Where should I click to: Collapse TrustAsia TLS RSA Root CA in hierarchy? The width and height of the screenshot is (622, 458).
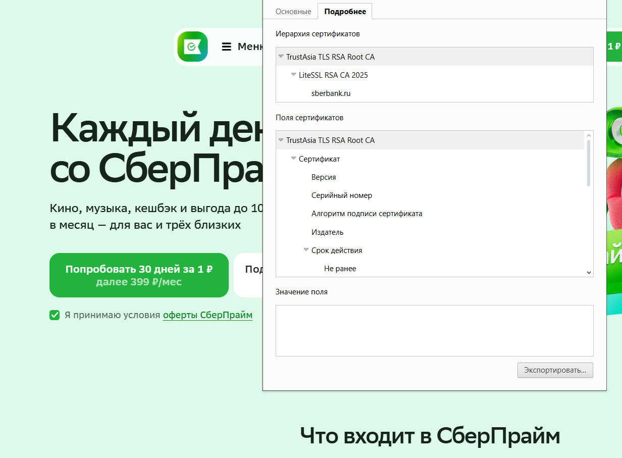coord(281,57)
